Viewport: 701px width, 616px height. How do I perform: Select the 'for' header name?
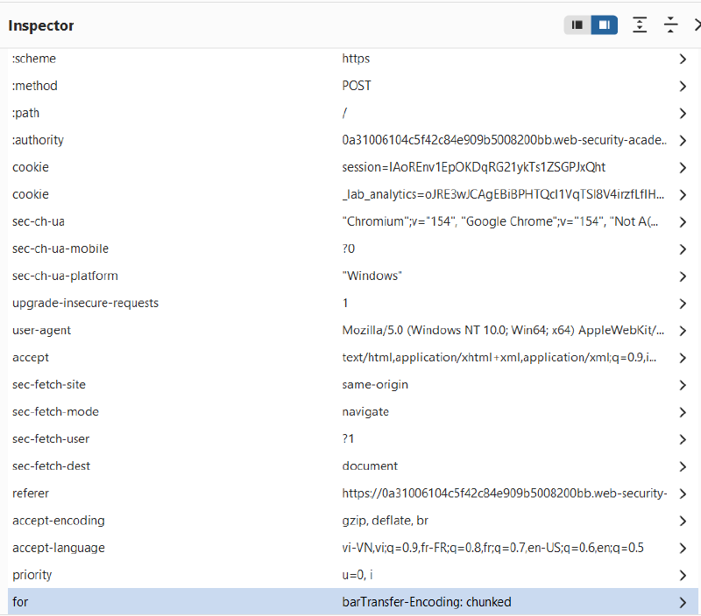[20, 602]
